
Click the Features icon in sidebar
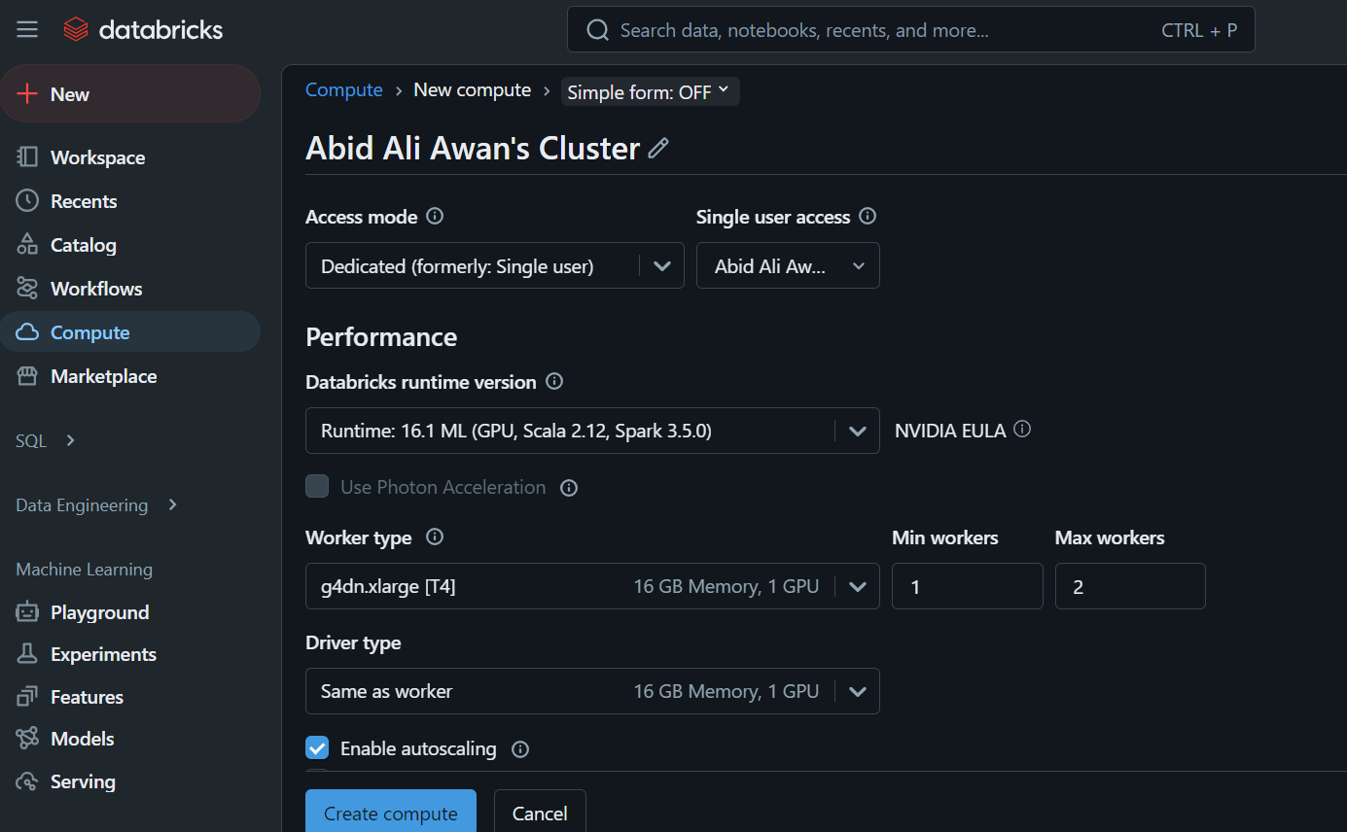pos(27,697)
